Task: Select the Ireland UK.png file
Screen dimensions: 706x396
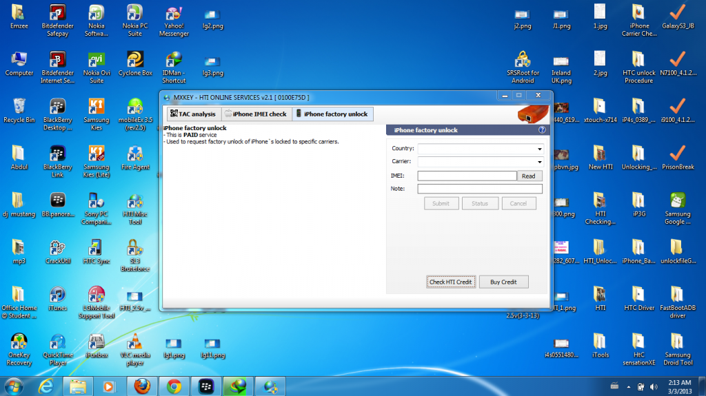Action: [x=561, y=70]
